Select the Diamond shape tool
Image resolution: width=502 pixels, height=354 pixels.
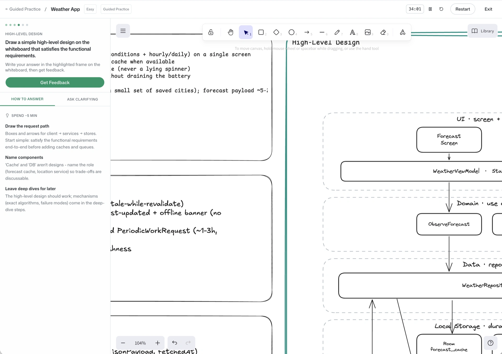[276, 32]
